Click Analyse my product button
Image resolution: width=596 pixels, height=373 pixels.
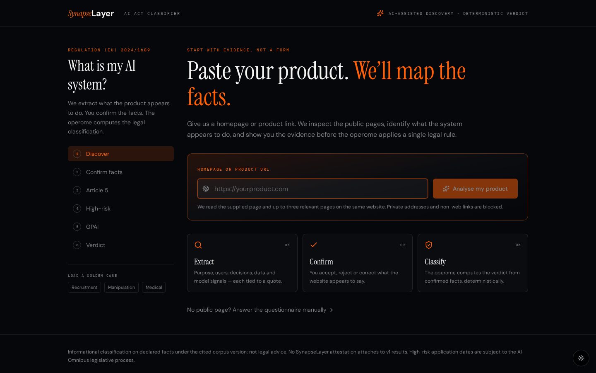(475, 189)
